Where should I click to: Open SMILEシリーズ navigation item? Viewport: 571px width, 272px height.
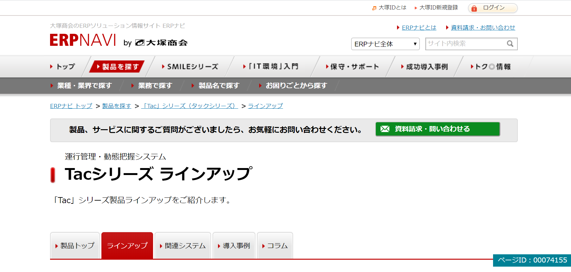[x=190, y=67]
